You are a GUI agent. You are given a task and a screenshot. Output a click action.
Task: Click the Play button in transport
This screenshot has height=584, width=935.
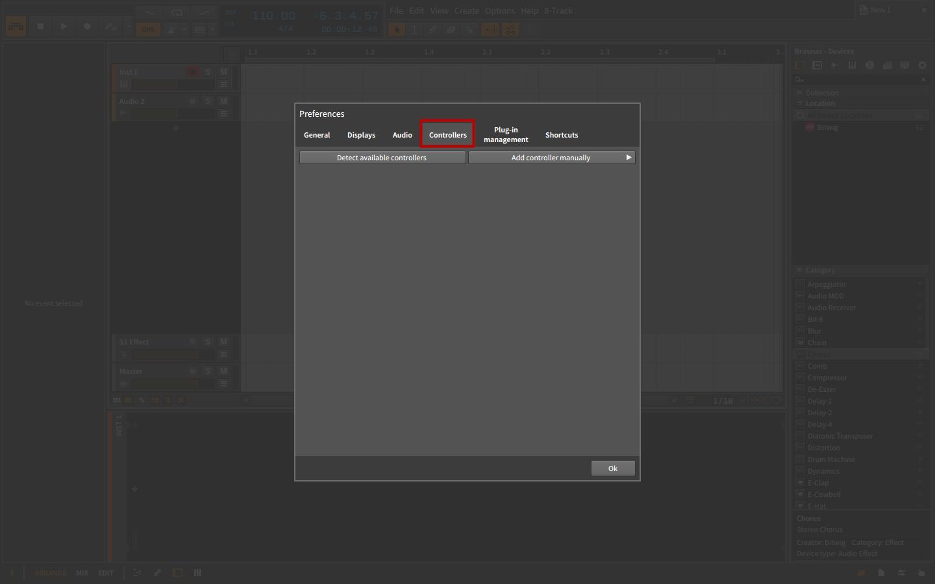[64, 27]
